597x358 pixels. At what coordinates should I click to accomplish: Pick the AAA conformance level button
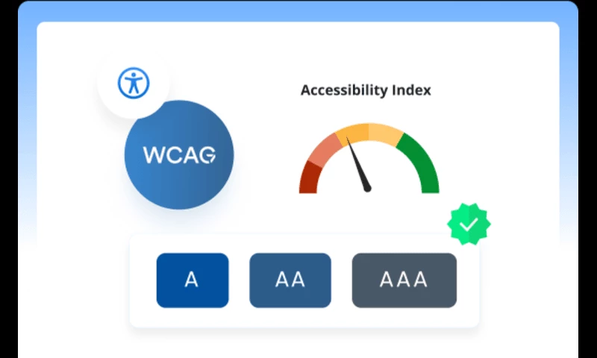pos(404,280)
